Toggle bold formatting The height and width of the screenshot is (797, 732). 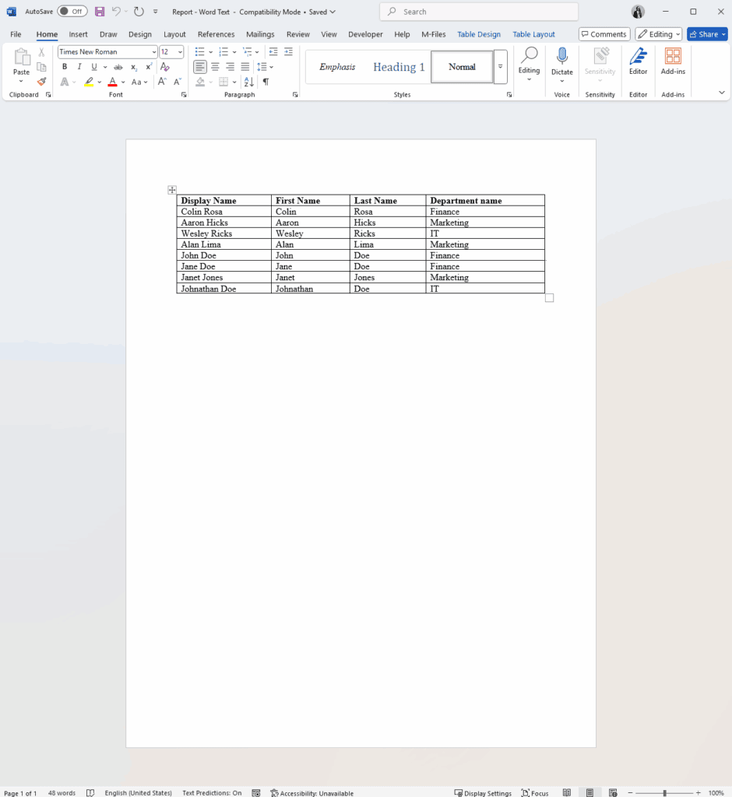point(65,67)
